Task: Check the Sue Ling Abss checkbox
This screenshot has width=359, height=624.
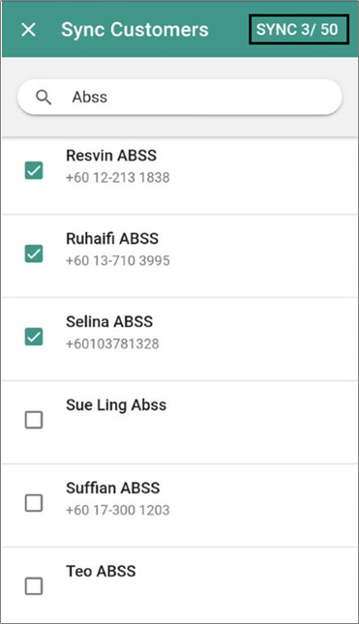Action: tap(34, 420)
